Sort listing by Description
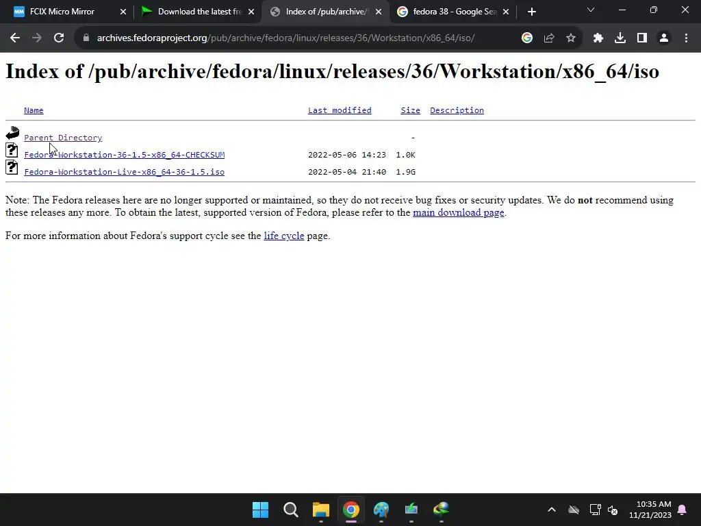The image size is (701, 526). coord(457,110)
